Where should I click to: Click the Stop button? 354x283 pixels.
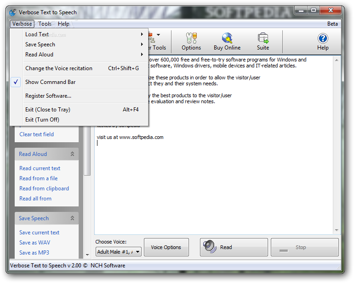(304, 247)
